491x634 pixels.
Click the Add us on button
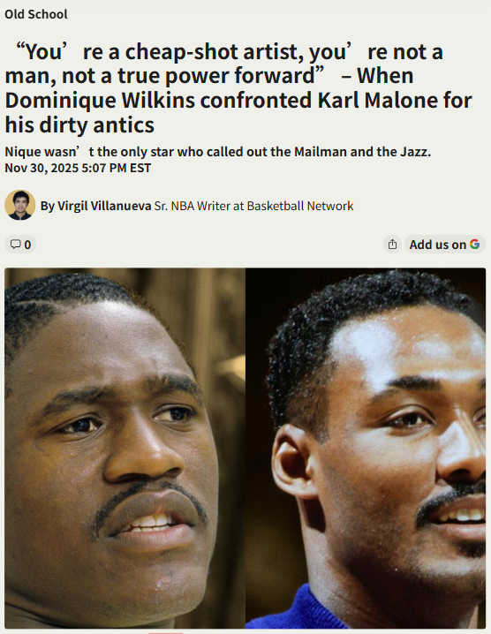445,245
